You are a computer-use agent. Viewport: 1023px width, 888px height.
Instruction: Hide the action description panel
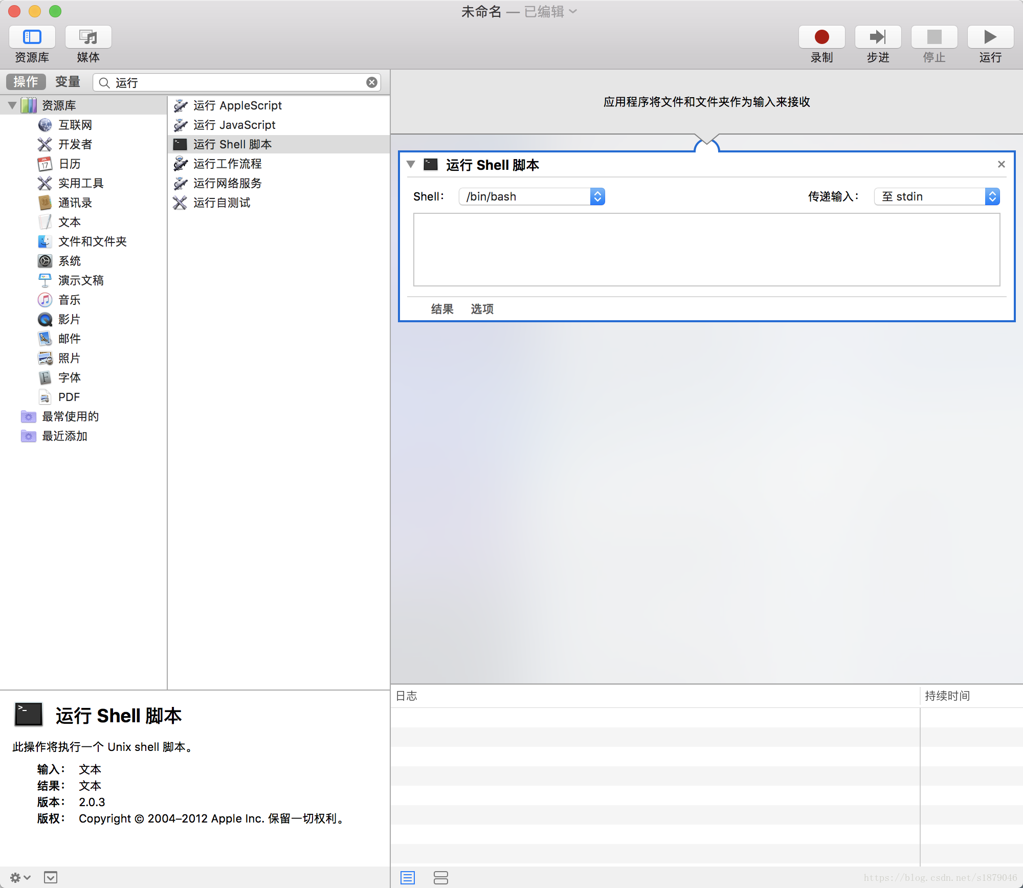[x=51, y=878]
